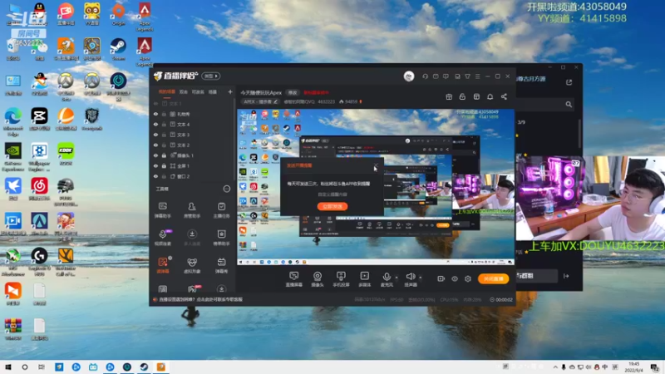The width and height of the screenshot is (665, 374).
Task: Add a 摄像头 camera source
Action: 318,279
